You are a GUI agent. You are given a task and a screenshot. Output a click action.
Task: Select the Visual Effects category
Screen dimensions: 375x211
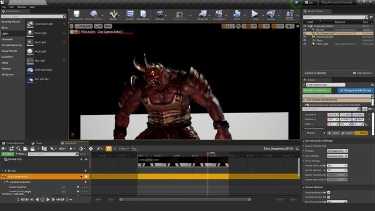tap(9, 51)
